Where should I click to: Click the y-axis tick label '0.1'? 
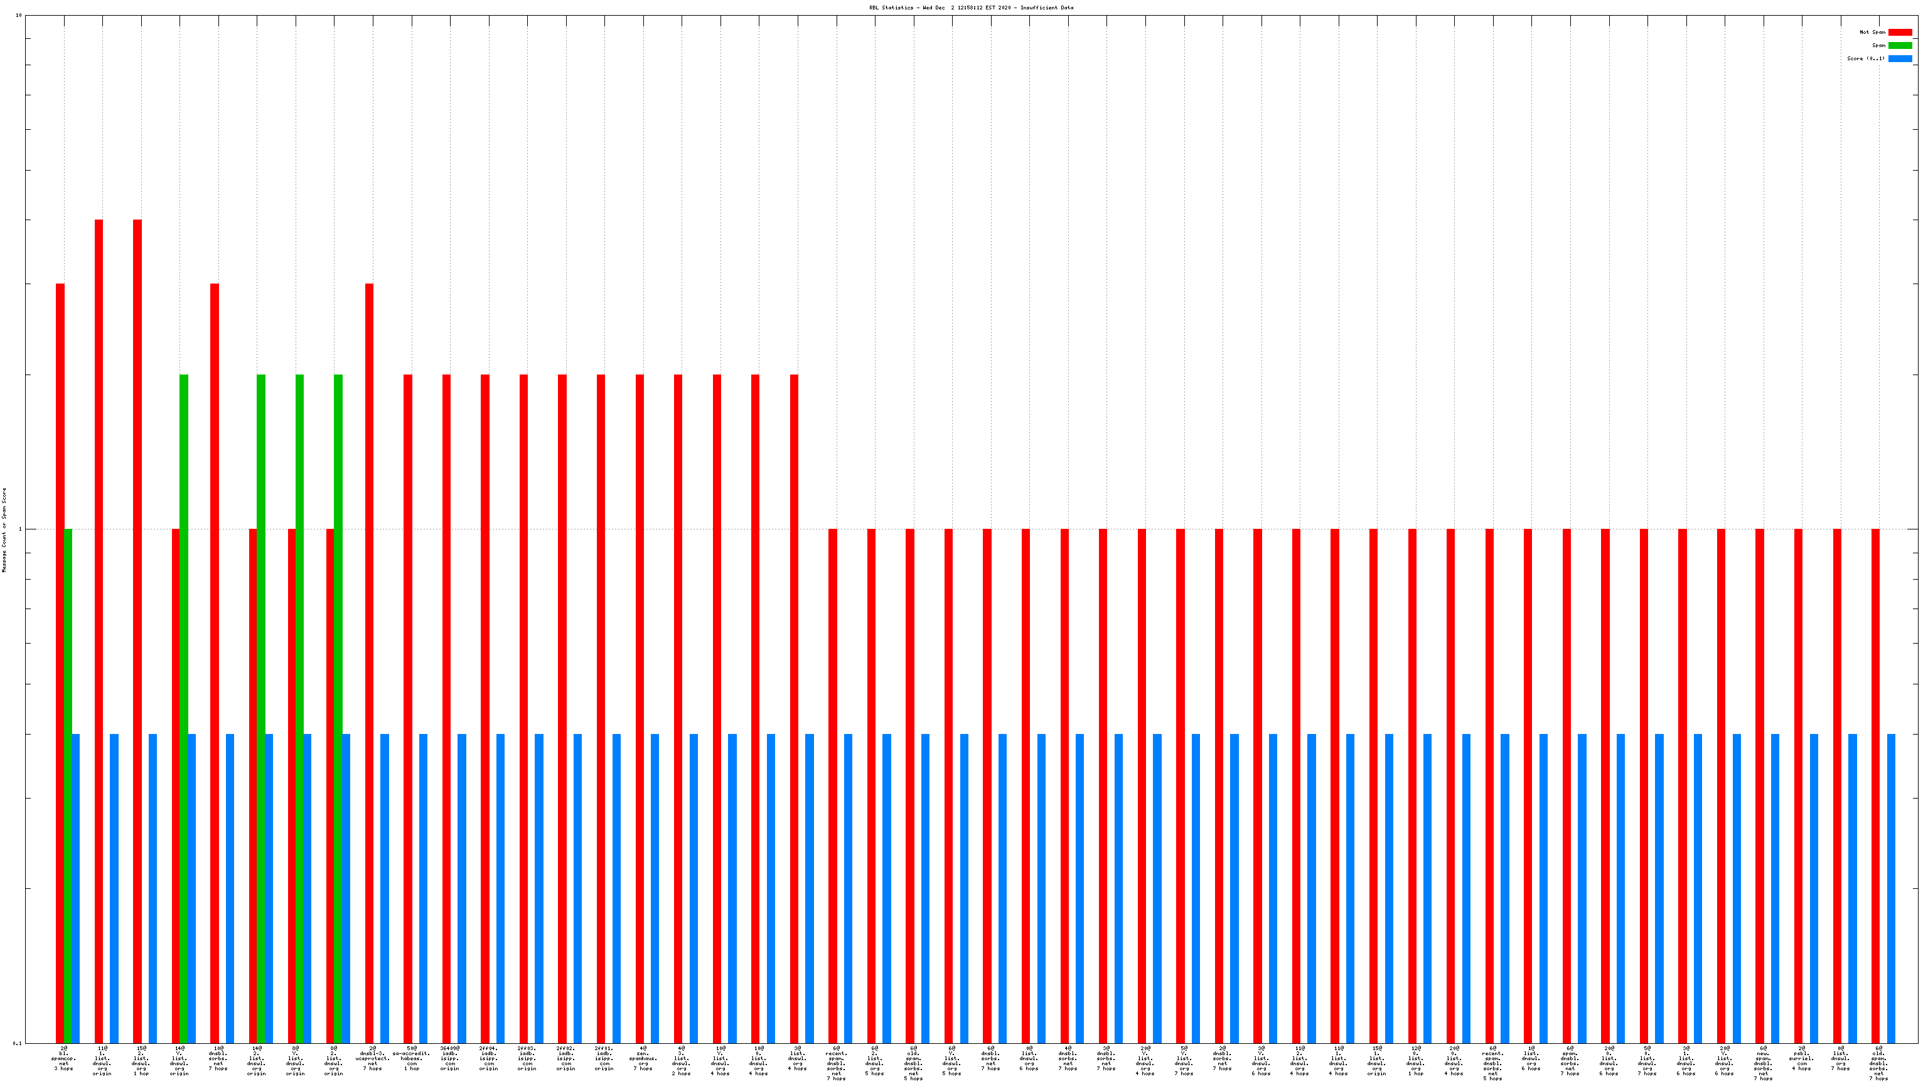17,1043
